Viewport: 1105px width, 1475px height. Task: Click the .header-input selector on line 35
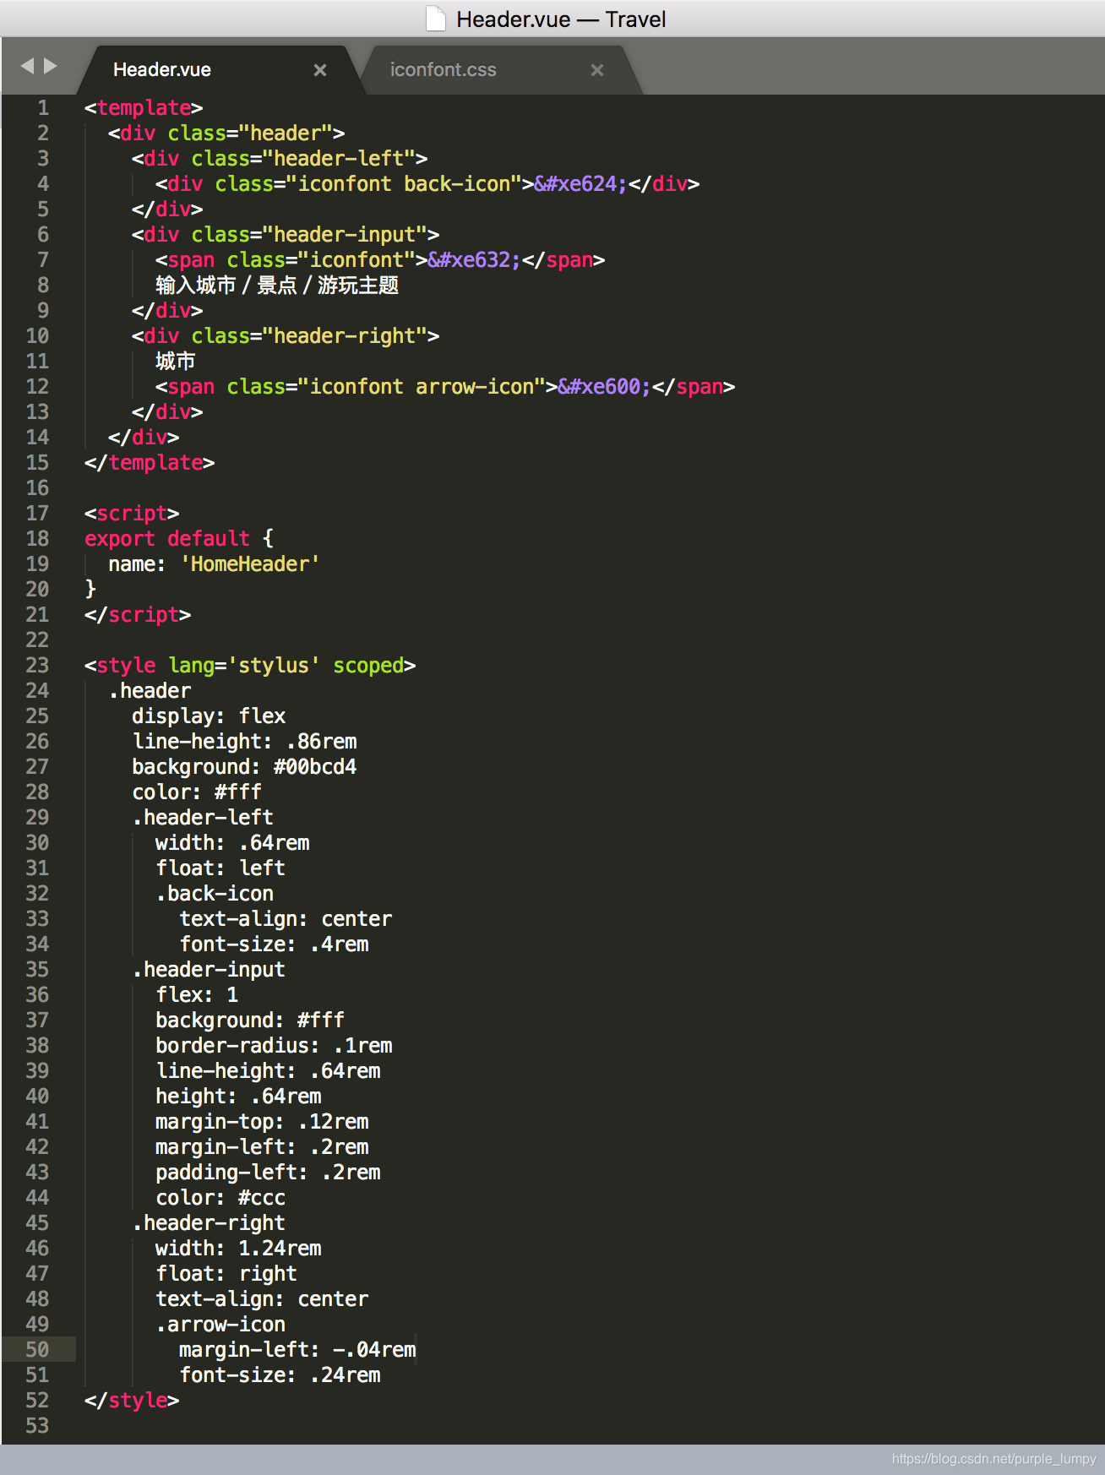(x=209, y=970)
